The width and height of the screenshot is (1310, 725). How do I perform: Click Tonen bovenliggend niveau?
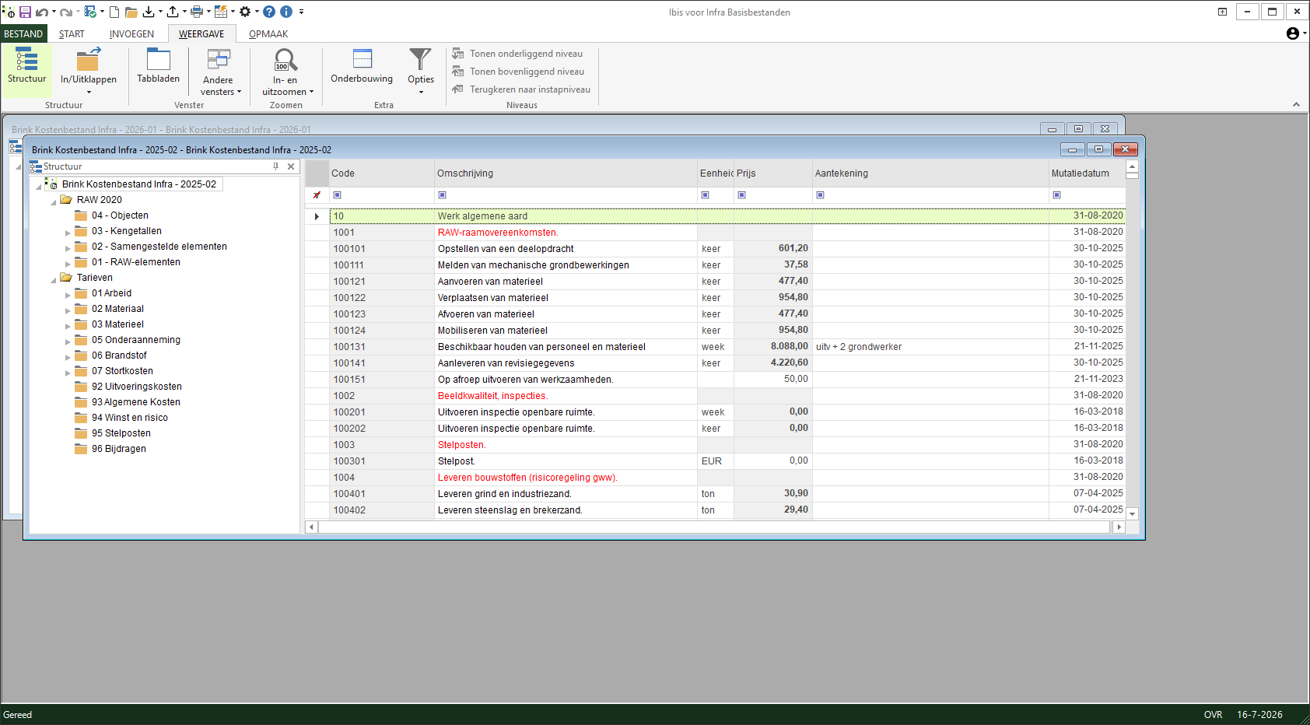click(518, 72)
